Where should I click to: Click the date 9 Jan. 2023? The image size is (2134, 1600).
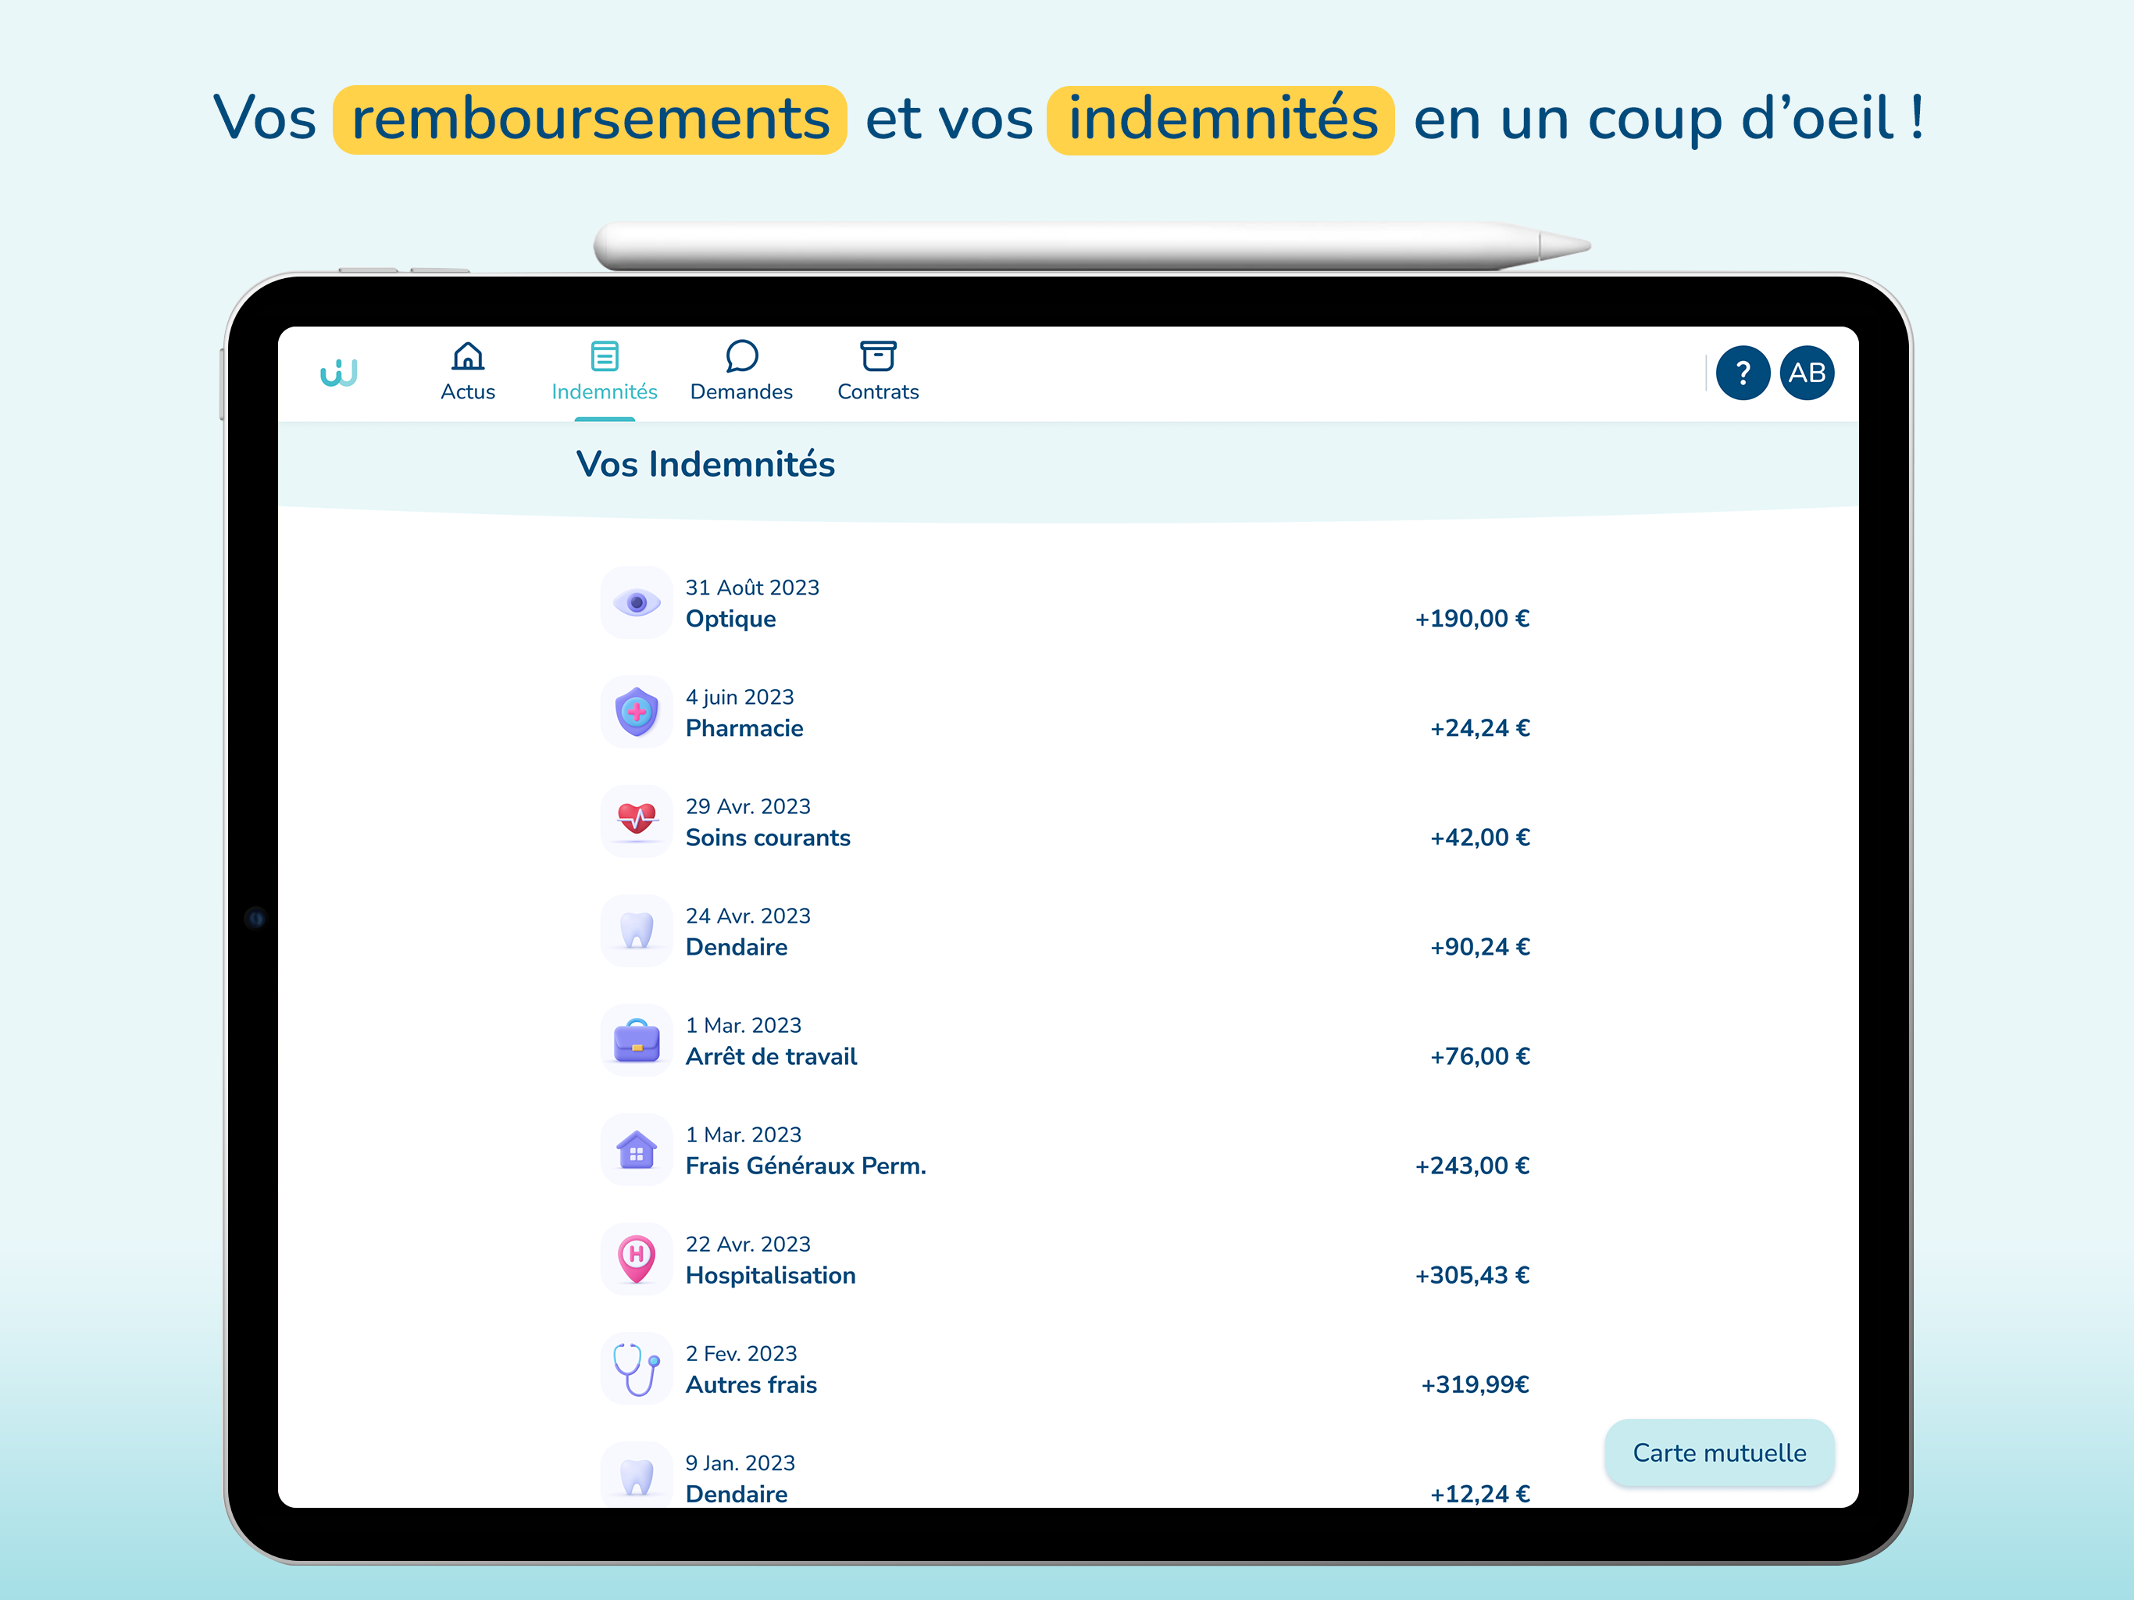tap(740, 1463)
